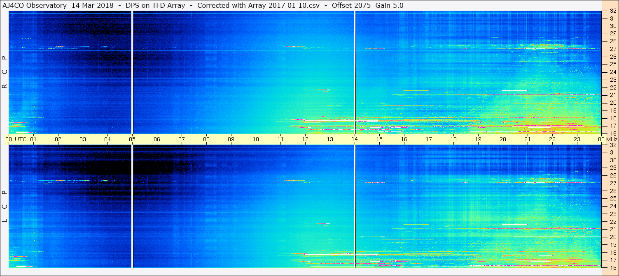Click the 14 UTC hour label

355,139
